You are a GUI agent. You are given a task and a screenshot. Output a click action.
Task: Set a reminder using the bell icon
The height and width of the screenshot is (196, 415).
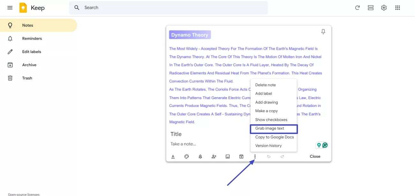[x=200, y=156]
